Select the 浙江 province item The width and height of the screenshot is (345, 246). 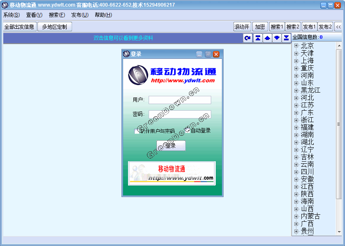point(308,120)
